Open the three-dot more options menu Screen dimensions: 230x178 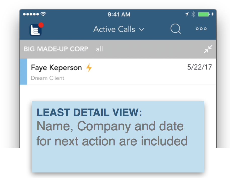[201, 29]
